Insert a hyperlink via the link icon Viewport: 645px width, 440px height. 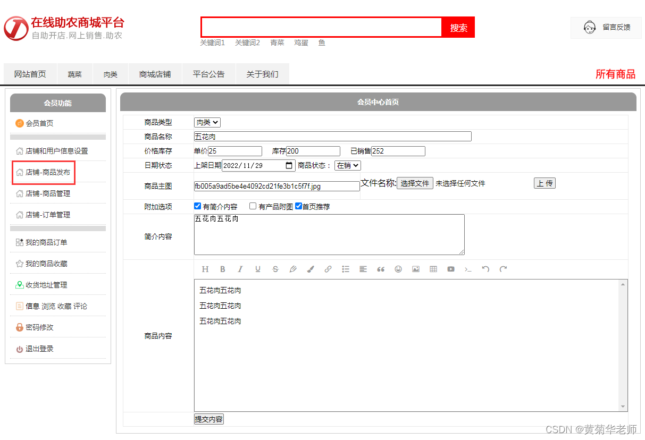click(x=328, y=269)
